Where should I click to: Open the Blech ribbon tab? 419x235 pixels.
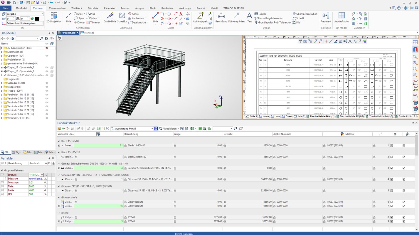click(152, 8)
